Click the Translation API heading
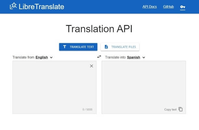 coord(99,29)
